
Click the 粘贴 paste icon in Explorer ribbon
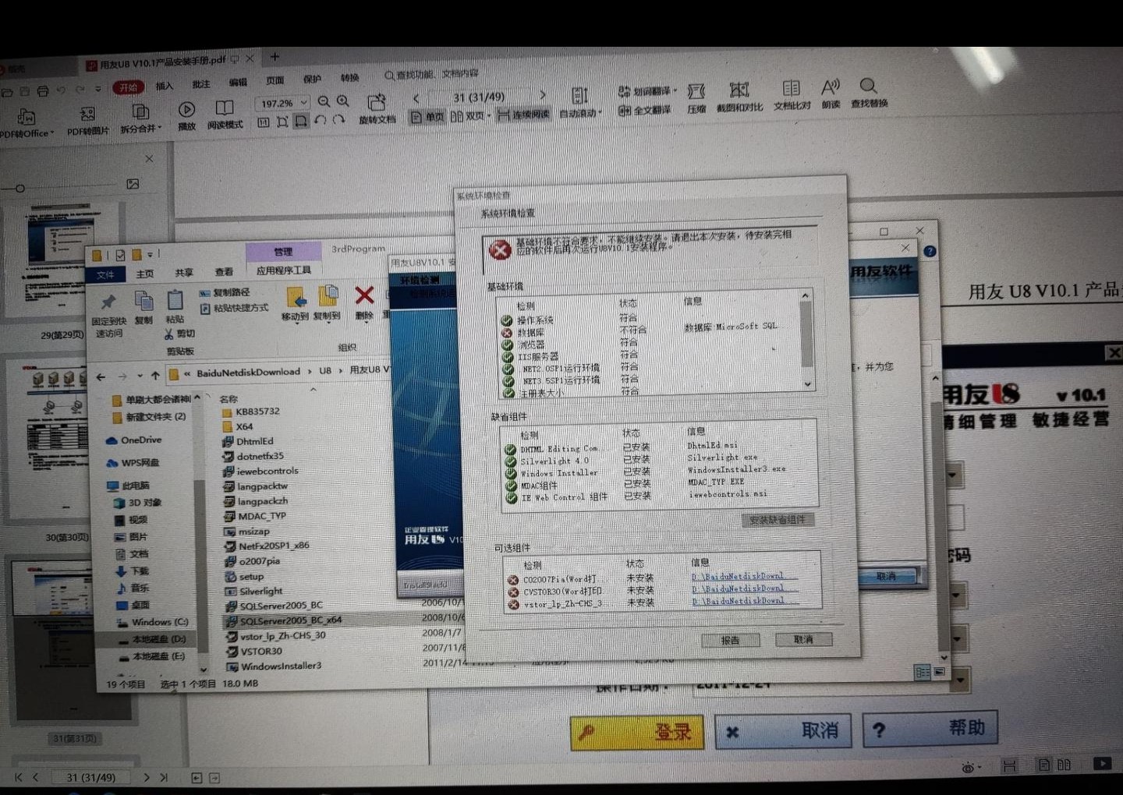[175, 300]
